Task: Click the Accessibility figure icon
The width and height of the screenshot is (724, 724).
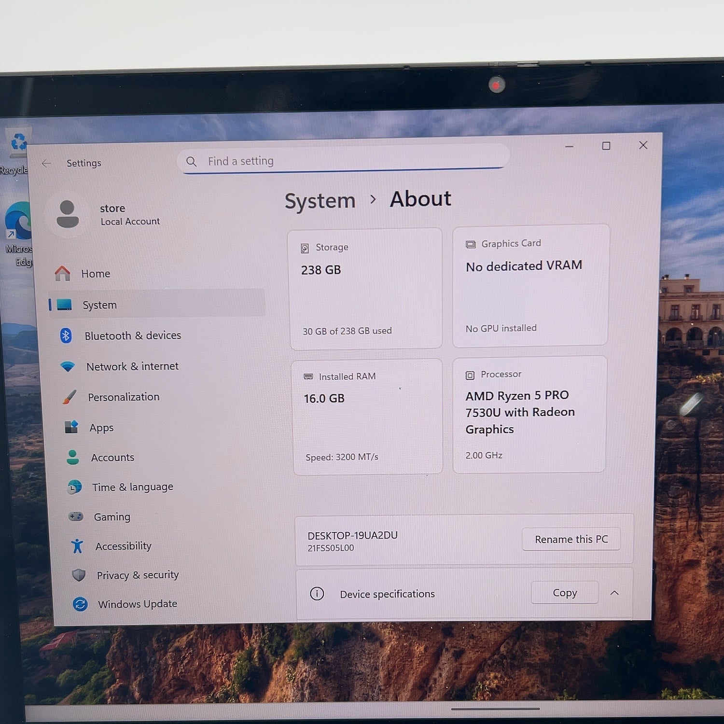Action: coord(77,546)
